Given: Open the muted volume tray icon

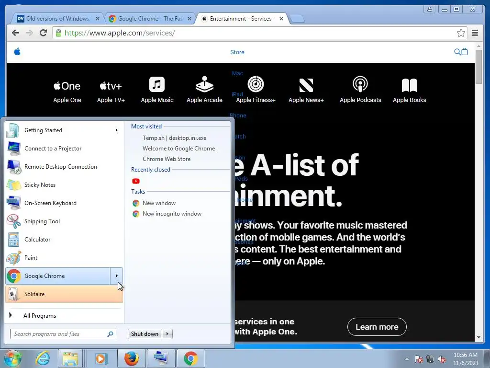Looking at the screenshot, I should pyautogui.click(x=442, y=359).
